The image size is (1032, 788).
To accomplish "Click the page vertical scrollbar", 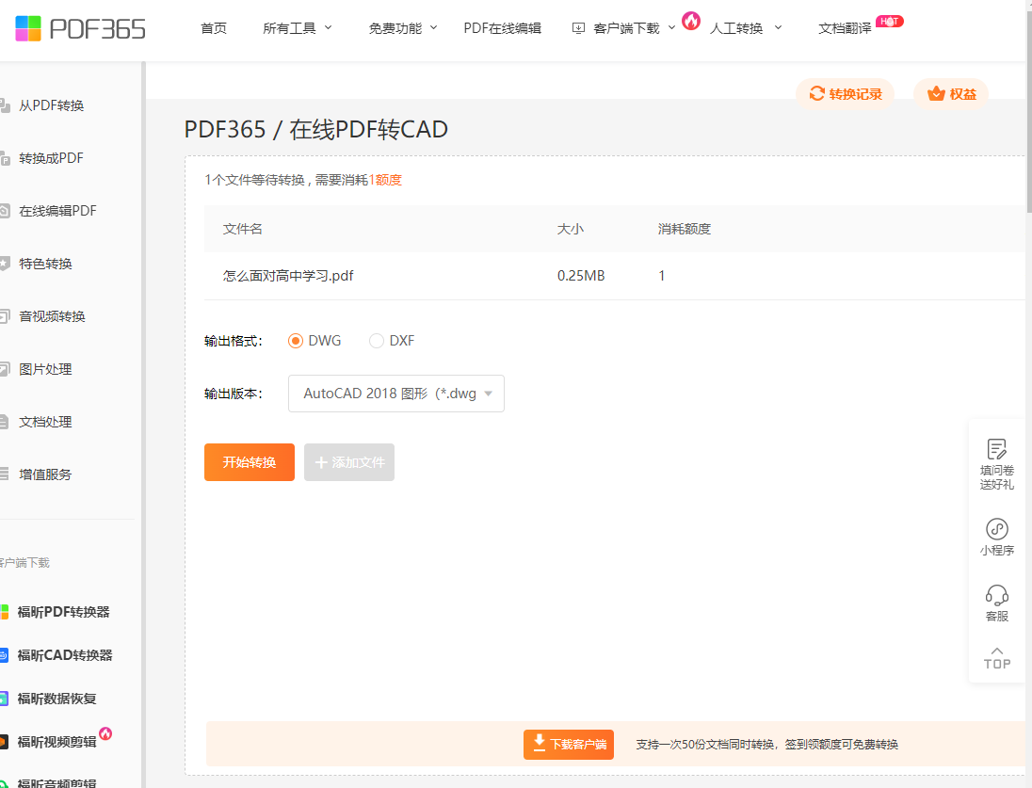I will click(x=1029, y=105).
